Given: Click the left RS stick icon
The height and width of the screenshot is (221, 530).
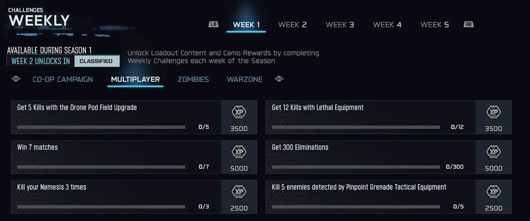Looking at the screenshot, I should click(x=16, y=79).
